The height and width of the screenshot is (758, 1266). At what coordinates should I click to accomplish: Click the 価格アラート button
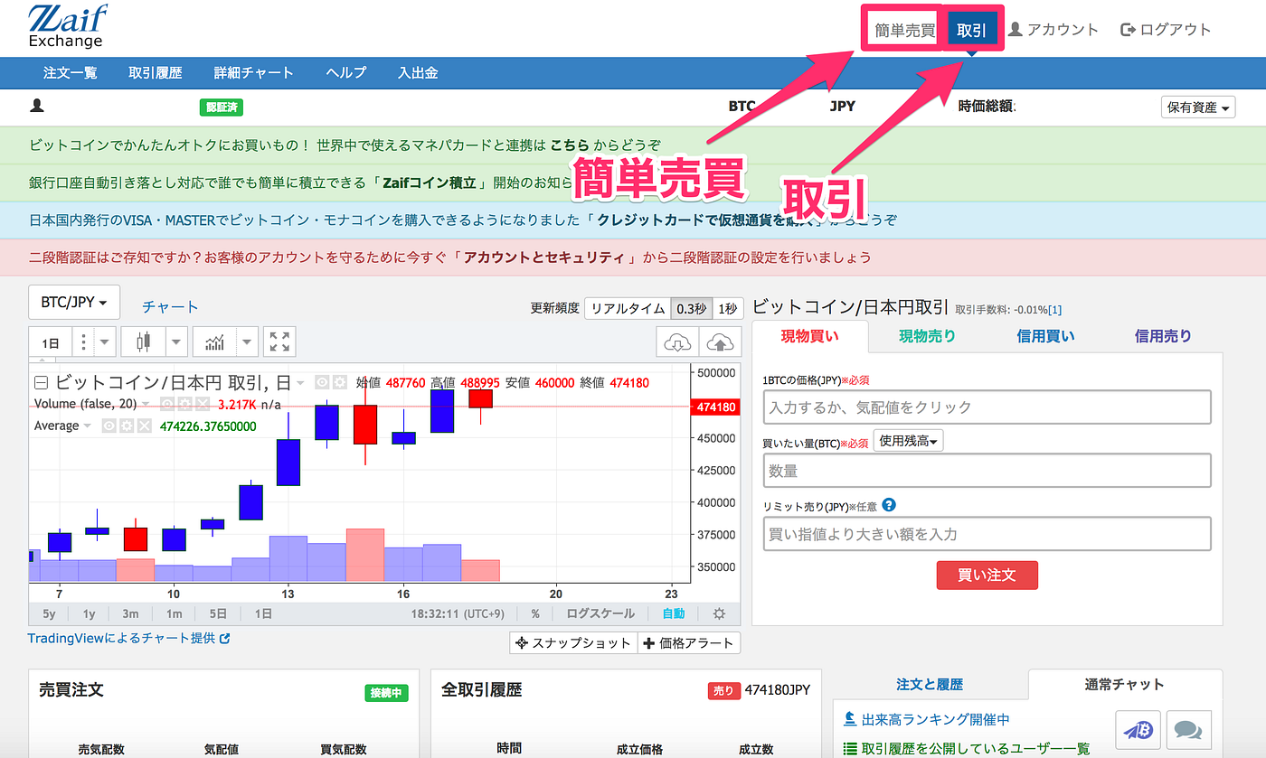(689, 643)
